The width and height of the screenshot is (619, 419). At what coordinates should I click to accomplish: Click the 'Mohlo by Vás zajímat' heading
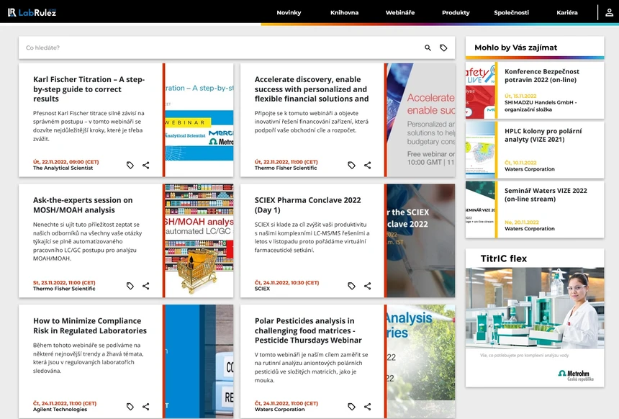[x=515, y=48]
